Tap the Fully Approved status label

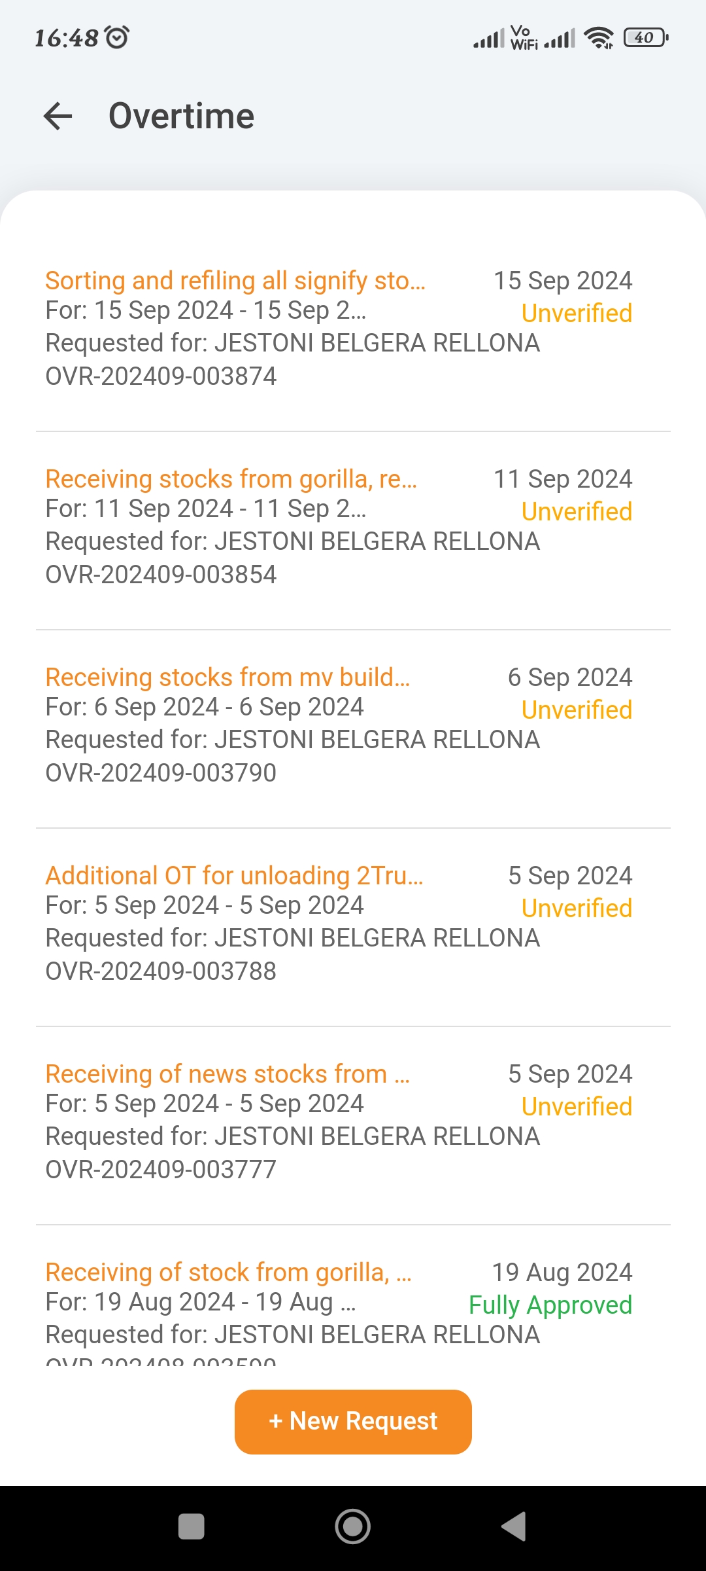pos(550,1305)
